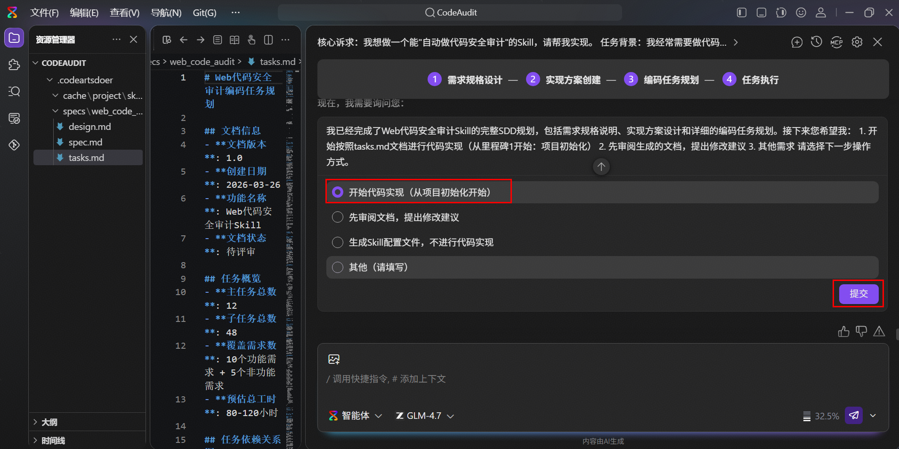Report issue with warning triangle icon
The image size is (899, 449).
click(x=879, y=332)
